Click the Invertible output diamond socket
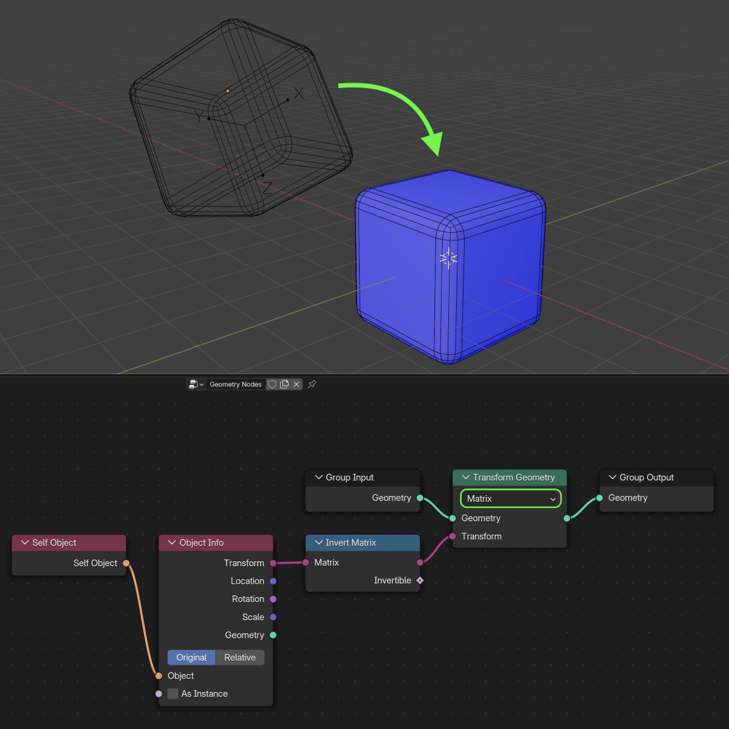 point(420,580)
